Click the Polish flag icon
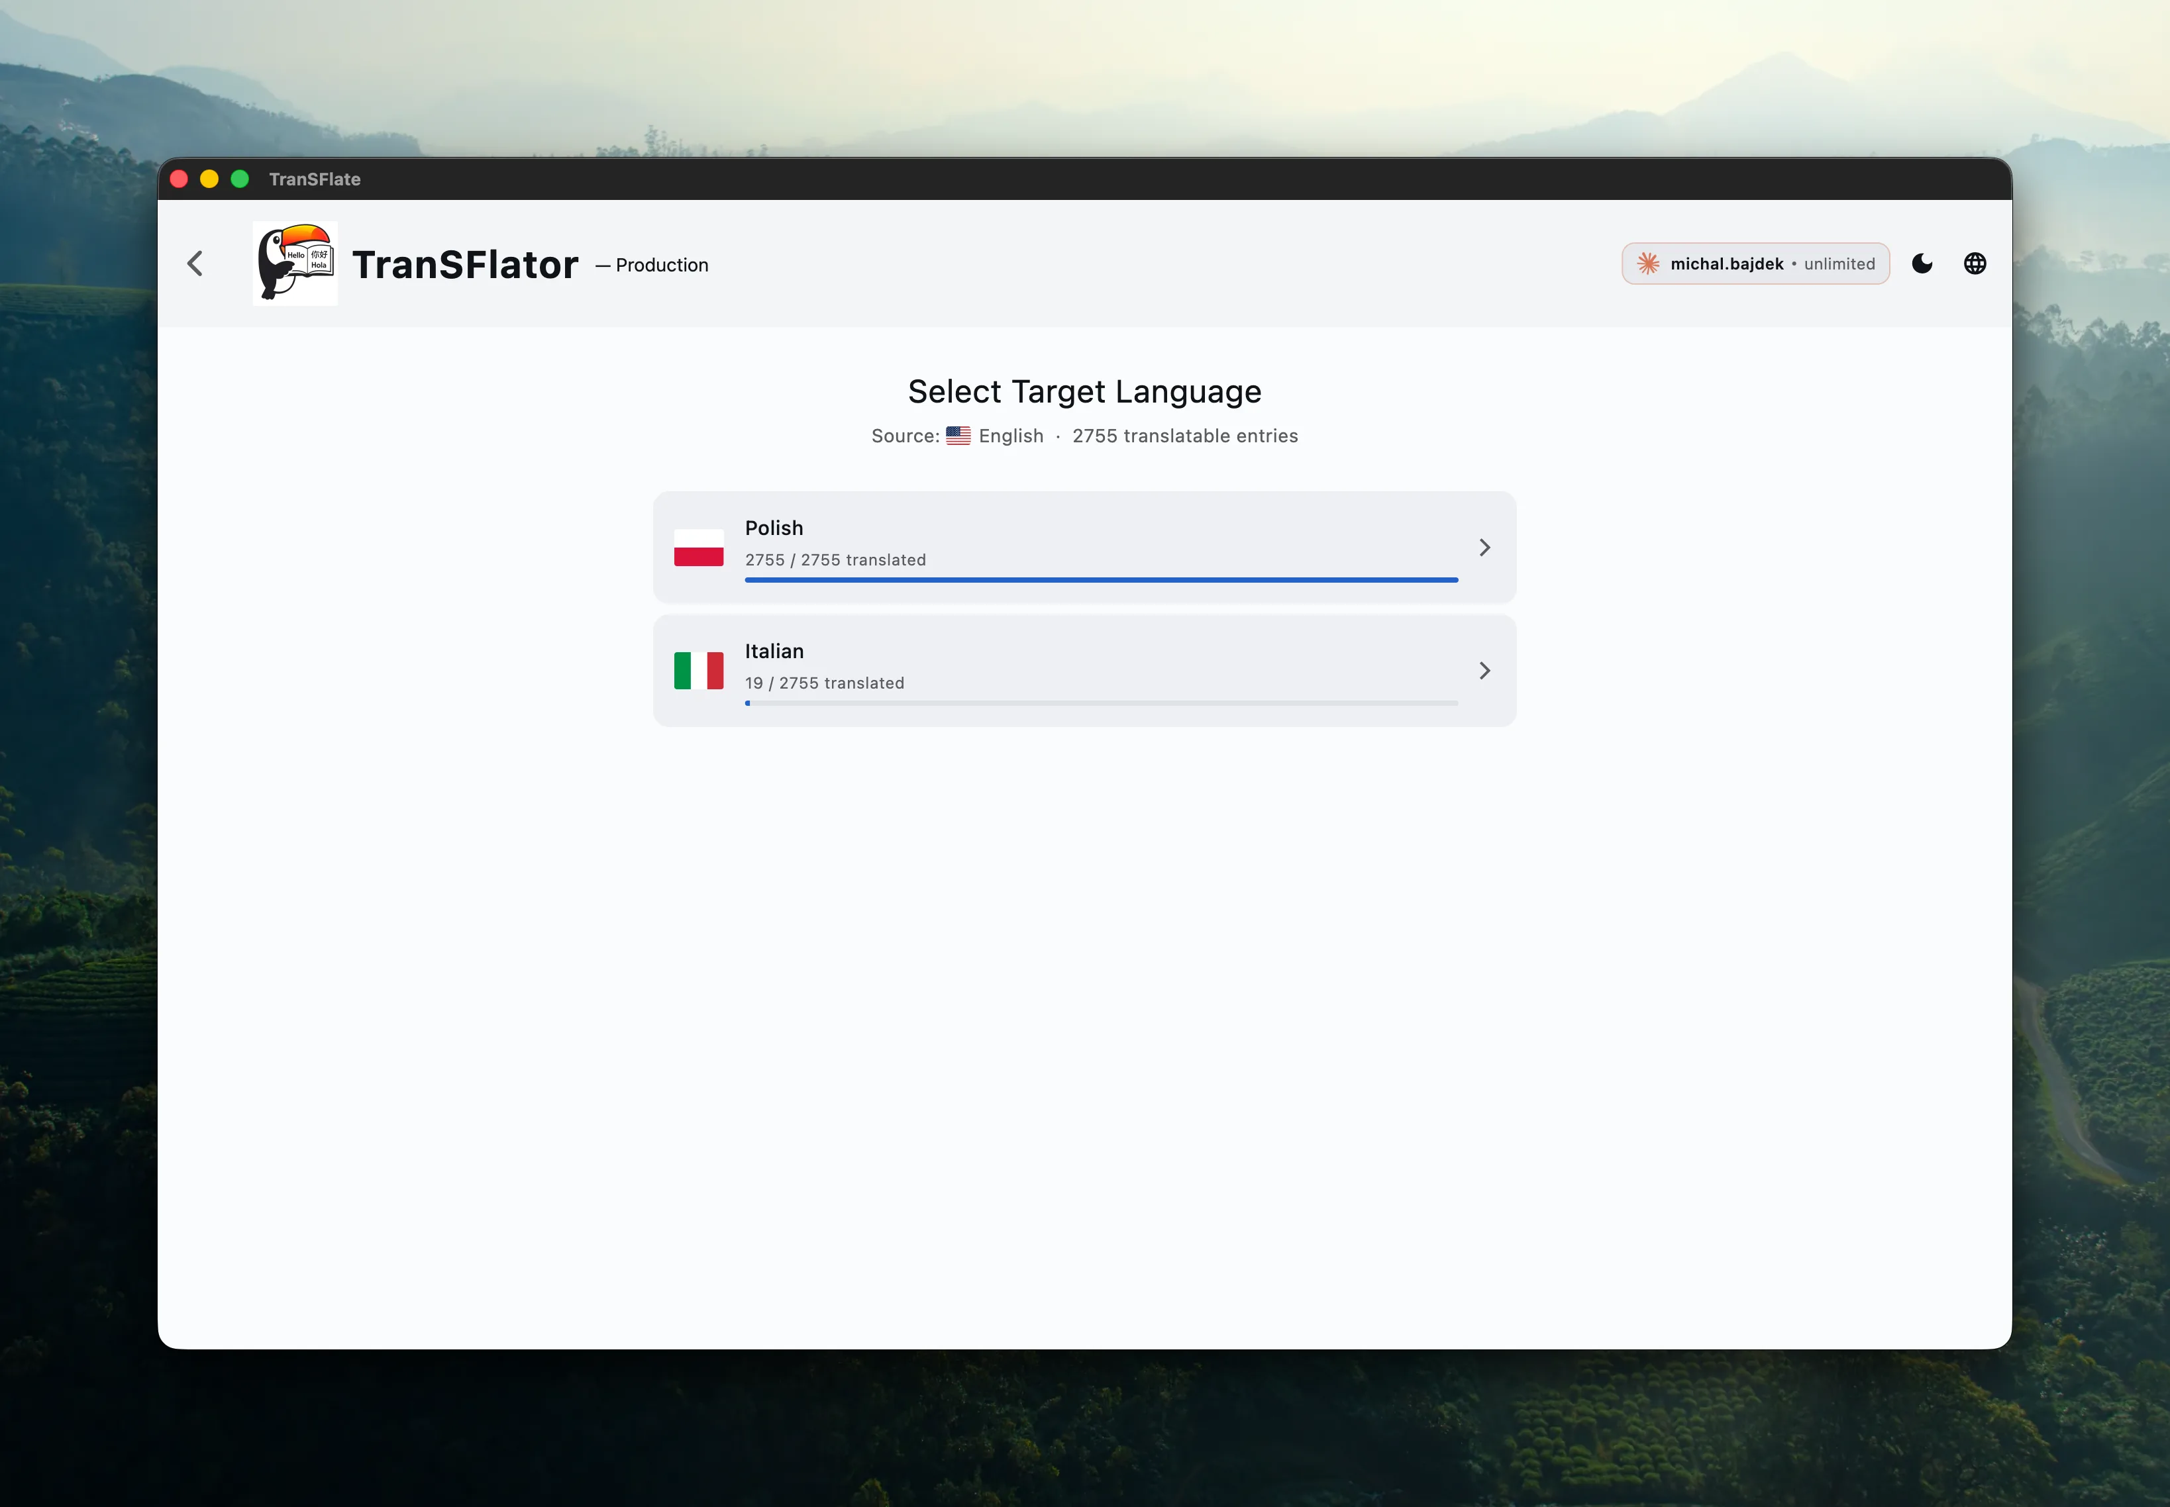 pos(699,547)
